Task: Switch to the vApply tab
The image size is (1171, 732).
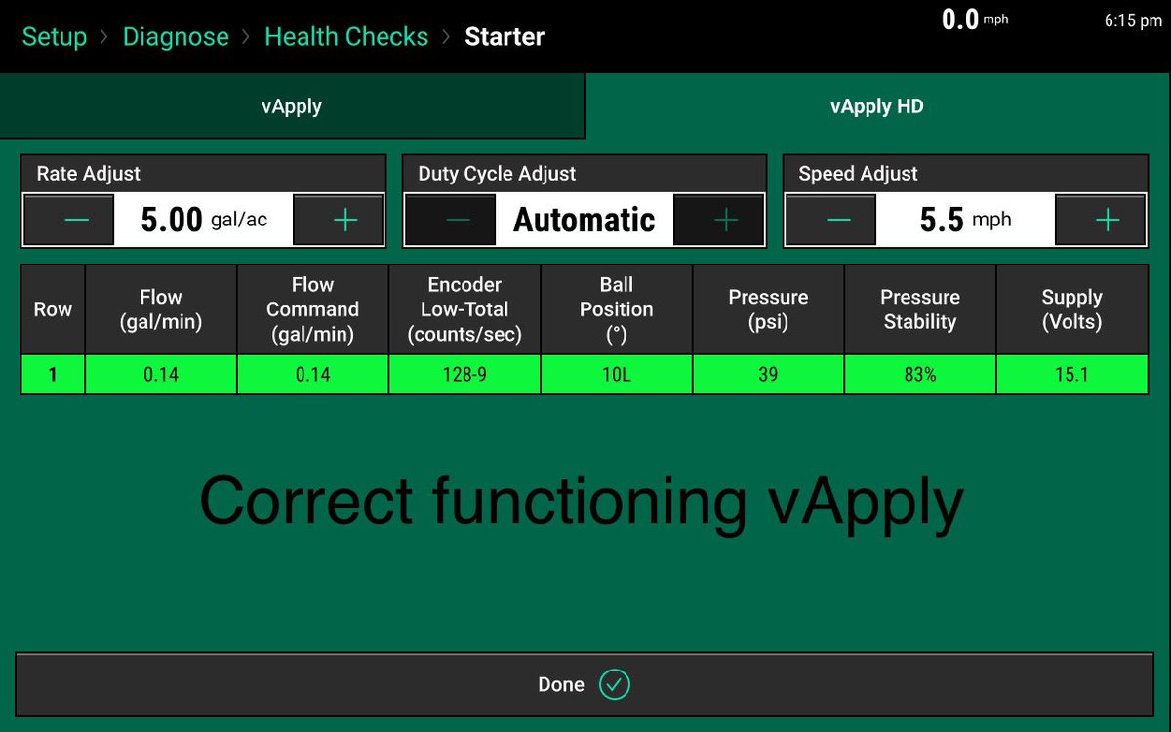Action: coord(292,106)
